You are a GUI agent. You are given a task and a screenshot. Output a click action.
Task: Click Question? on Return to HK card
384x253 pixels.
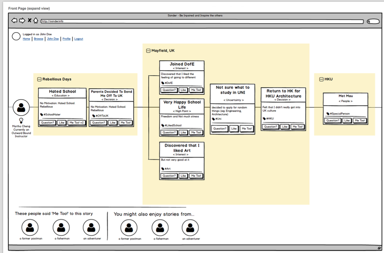pyautogui.click(x=271, y=127)
